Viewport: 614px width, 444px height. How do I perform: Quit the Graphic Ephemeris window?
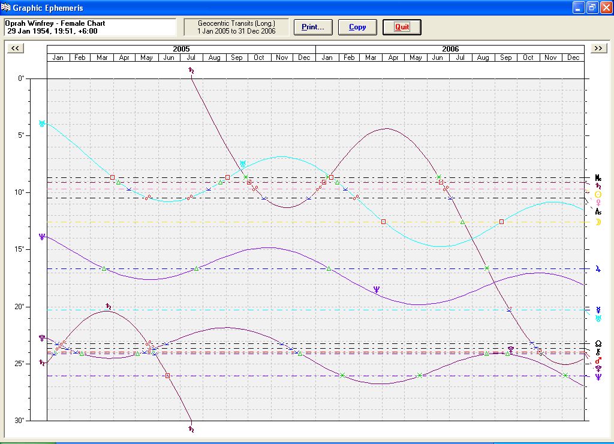coord(402,27)
